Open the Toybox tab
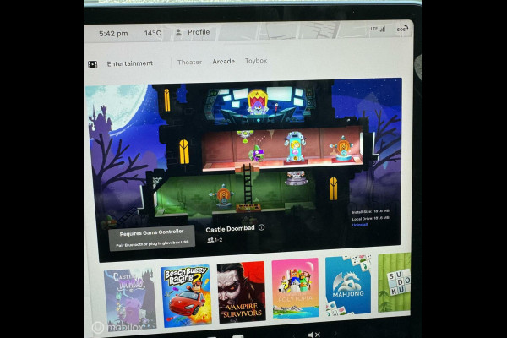Viewport: 507px width, 338px height. click(256, 61)
